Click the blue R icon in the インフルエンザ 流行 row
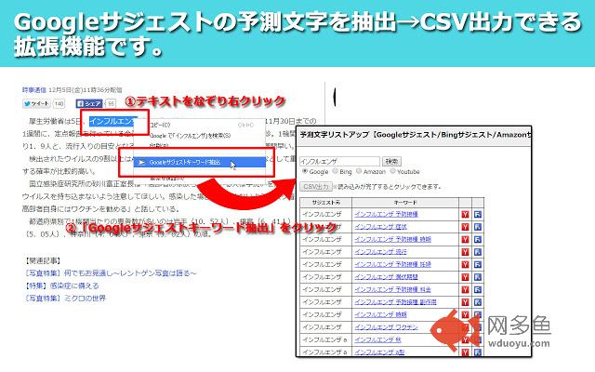Image resolution: width=595 pixels, height=372 pixels. tap(477, 252)
